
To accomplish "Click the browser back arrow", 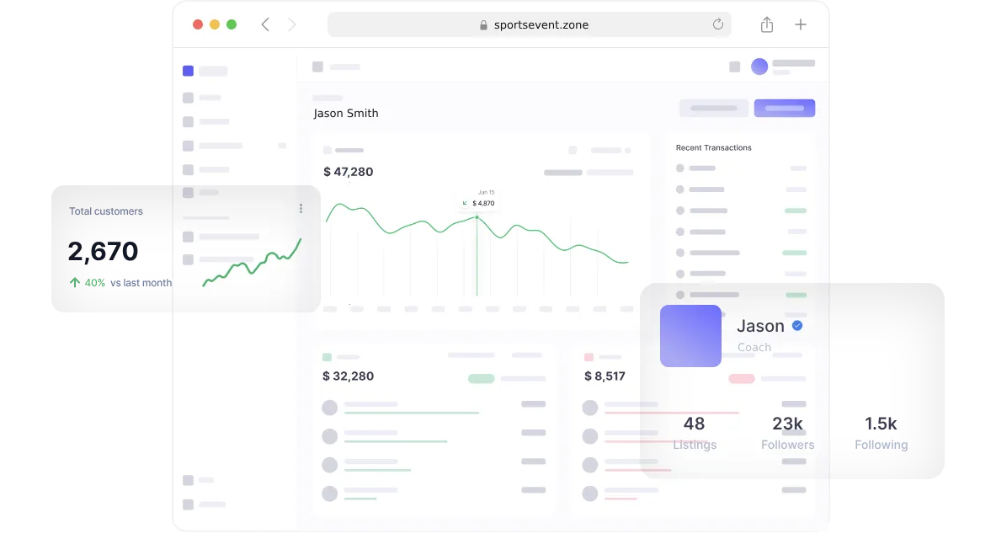I will click(265, 24).
